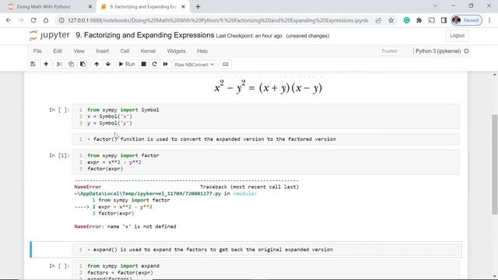Click the factor() description raw cell
The width and height of the screenshot is (498, 280).
[265, 139]
